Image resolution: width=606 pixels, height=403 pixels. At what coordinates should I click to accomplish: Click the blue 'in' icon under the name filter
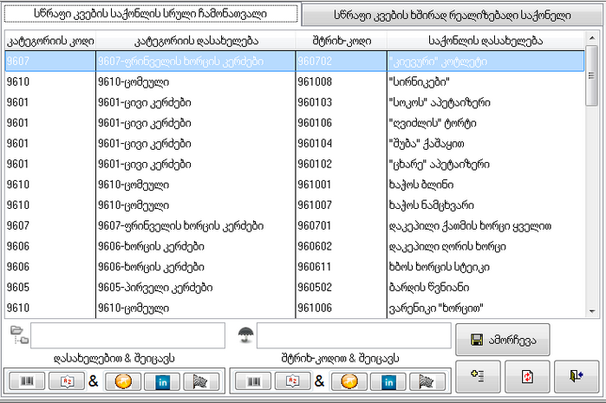coord(163,382)
